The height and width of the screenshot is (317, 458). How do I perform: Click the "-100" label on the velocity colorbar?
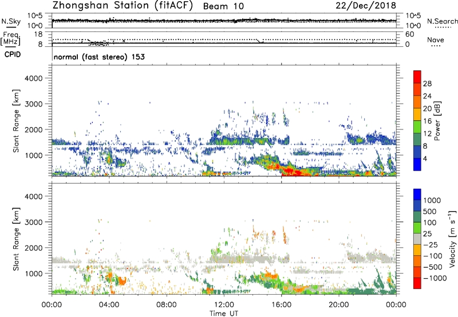tap(432, 256)
